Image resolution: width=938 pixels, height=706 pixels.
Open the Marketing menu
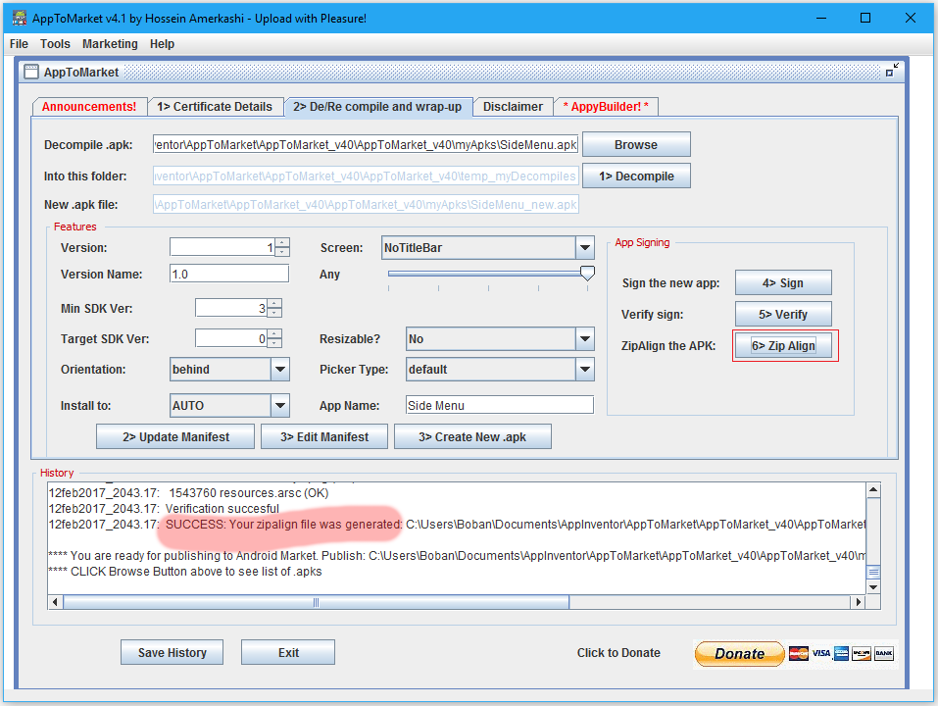pos(110,44)
